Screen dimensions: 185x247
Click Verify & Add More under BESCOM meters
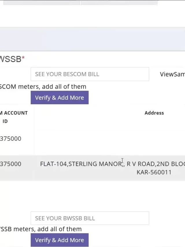tap(60, 98)
